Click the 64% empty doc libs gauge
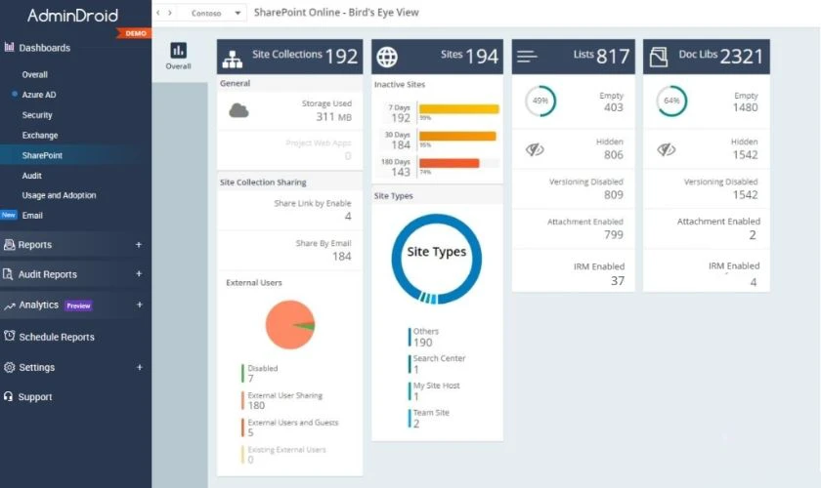This screenshot has height=488, width=821. point(671,101)
